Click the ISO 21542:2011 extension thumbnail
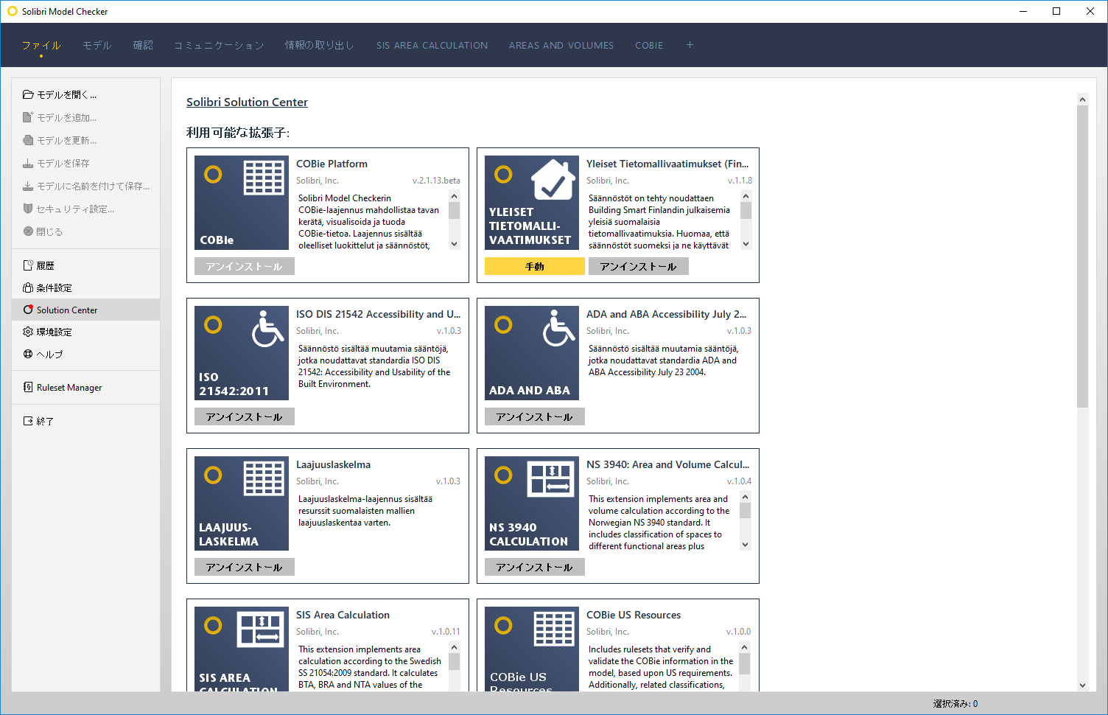 point(242,353)
